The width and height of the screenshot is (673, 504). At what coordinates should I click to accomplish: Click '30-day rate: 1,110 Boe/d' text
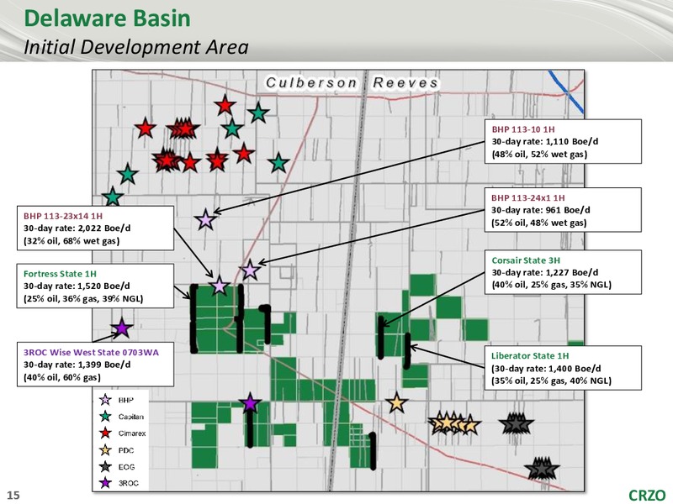coord(544,141)
